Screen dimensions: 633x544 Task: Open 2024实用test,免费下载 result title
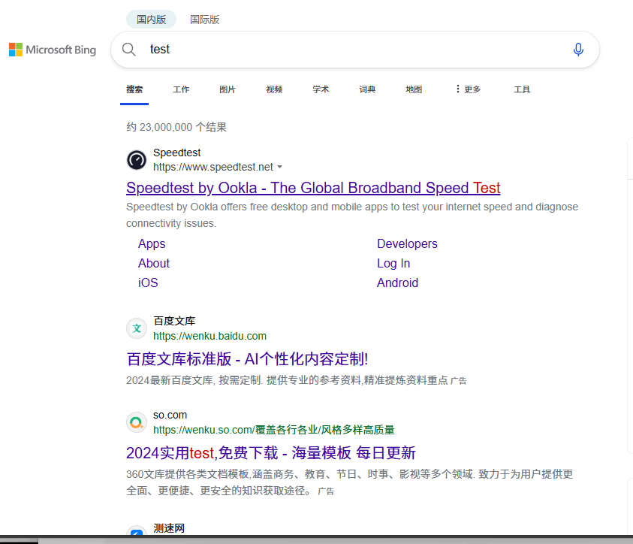coord(271,453)
